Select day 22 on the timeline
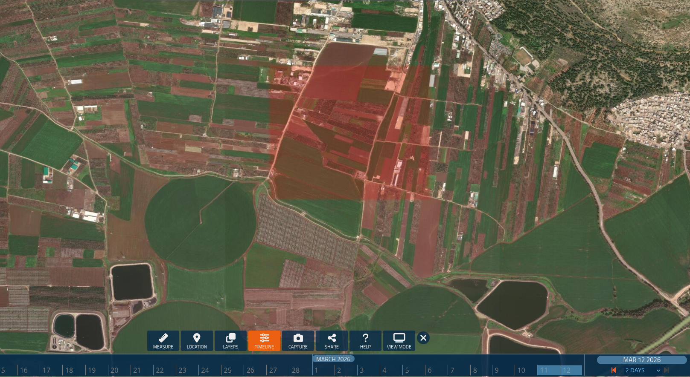Viewport: 690px width, 377px height. [x=160, y=370]
